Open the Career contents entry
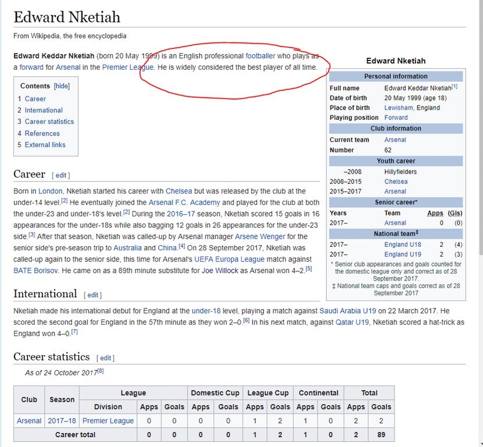Image resolution: width=483 pixels, height=447 pixels. coord(35,99)
